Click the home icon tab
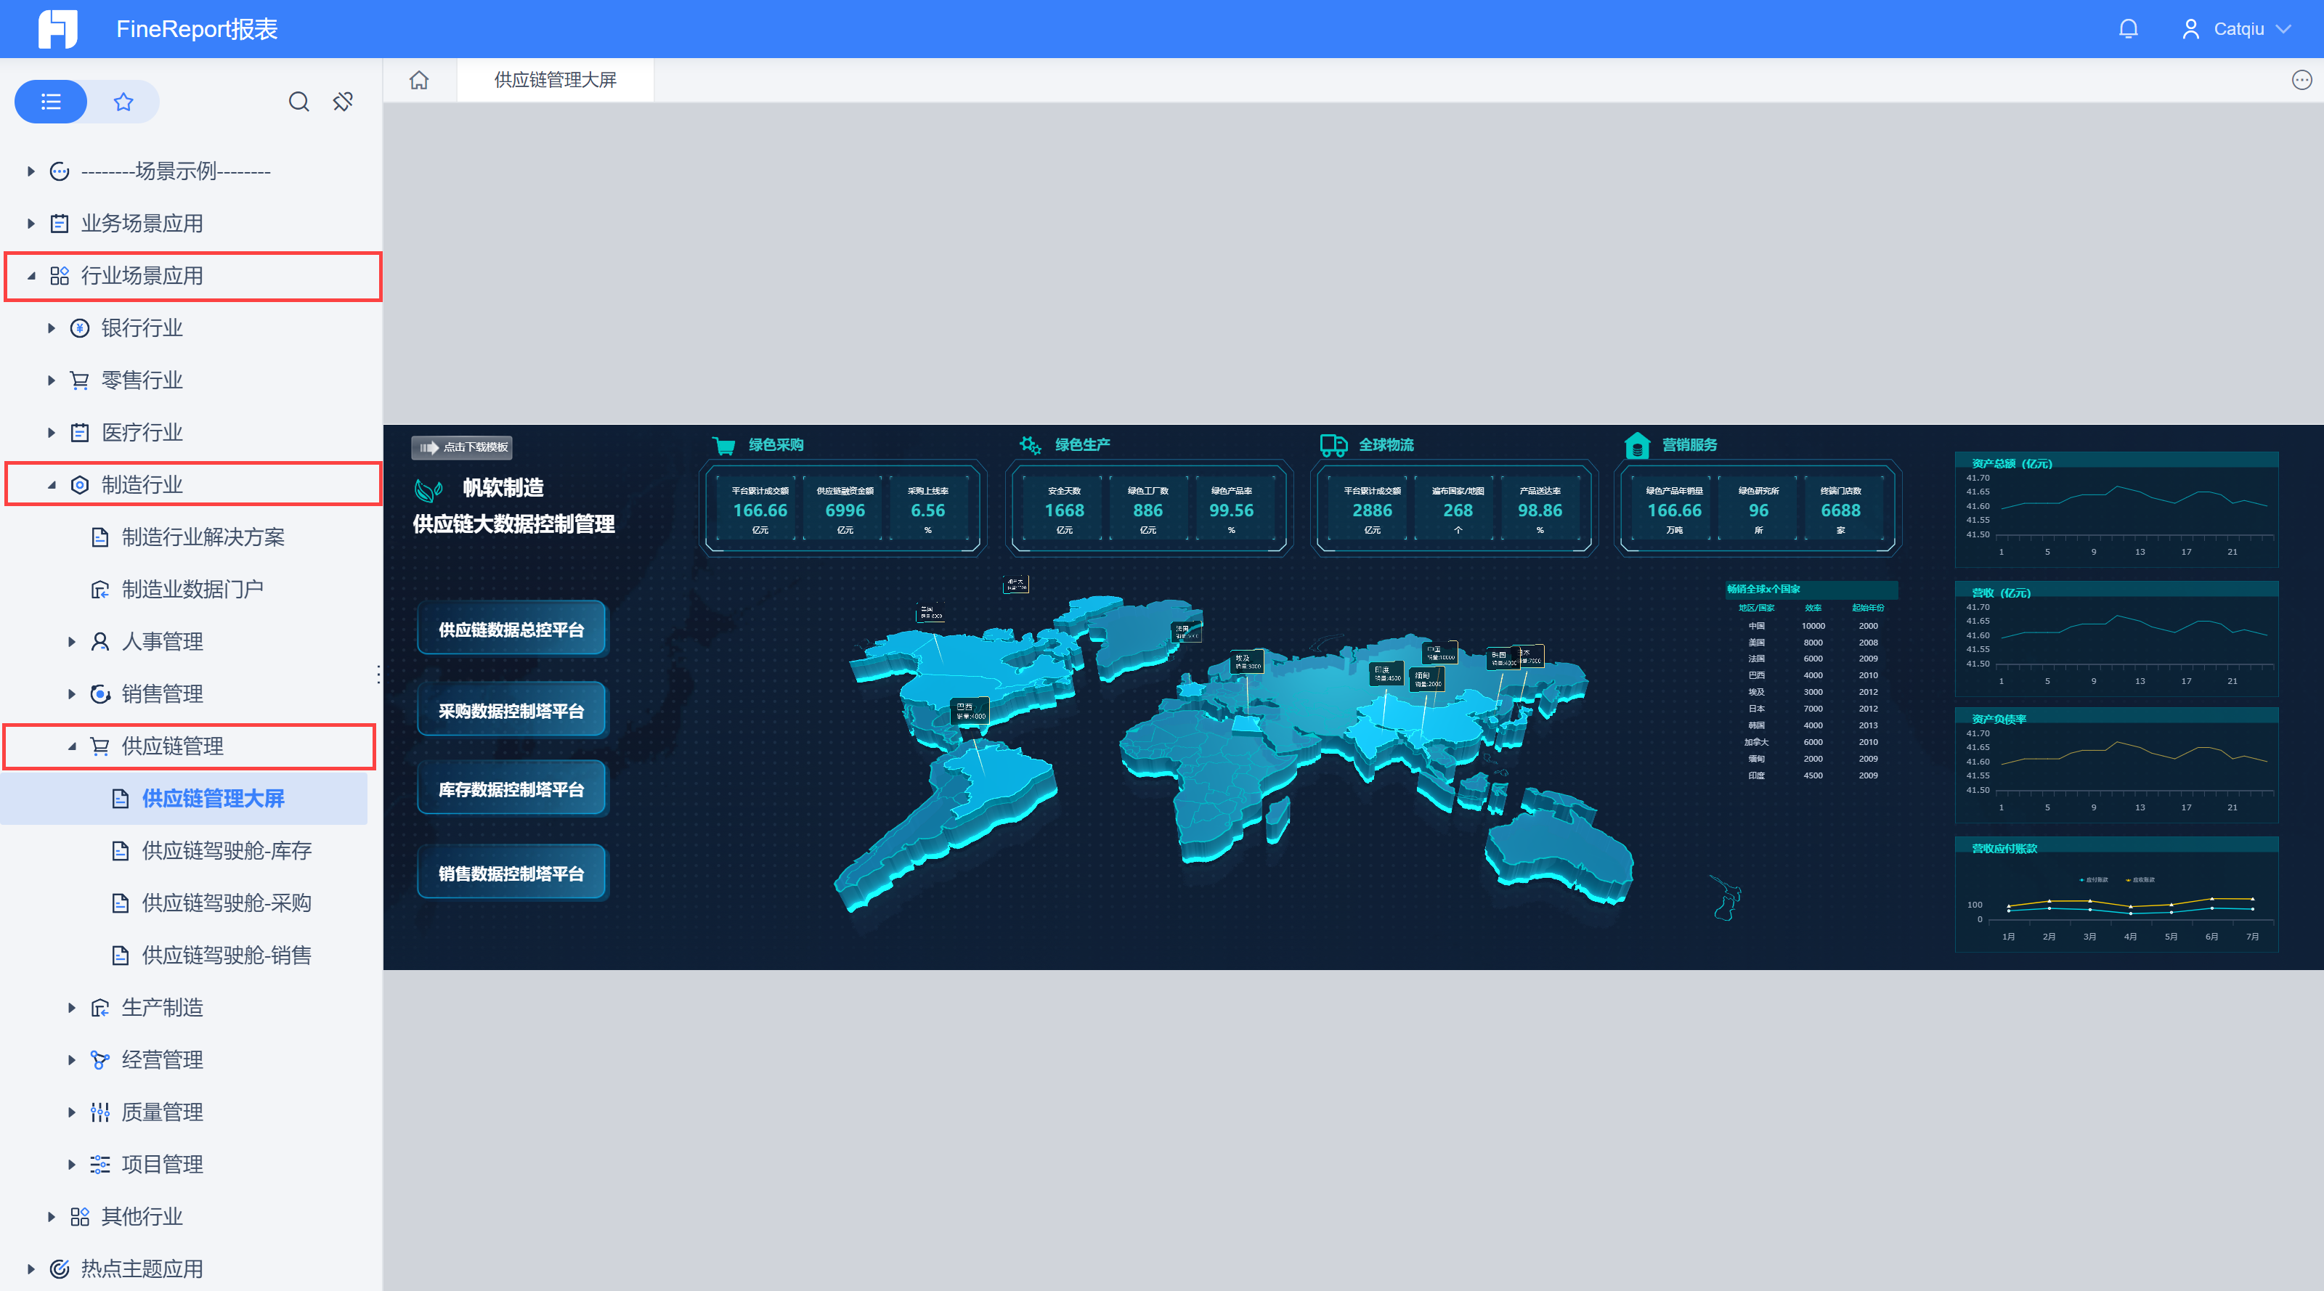This screenshot has width=2324, height=1291. click(x=420, y=81)
